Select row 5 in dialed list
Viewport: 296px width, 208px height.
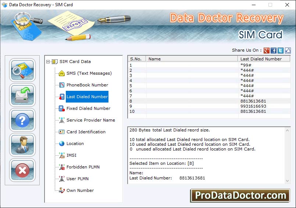click(x=209, y=86)
